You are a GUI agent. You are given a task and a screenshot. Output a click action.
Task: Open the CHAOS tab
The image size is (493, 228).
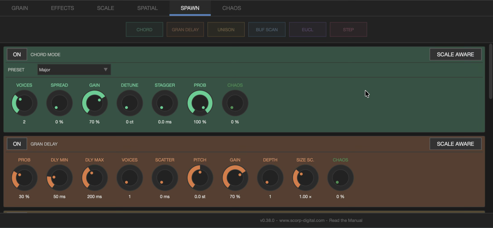(232, 8)
